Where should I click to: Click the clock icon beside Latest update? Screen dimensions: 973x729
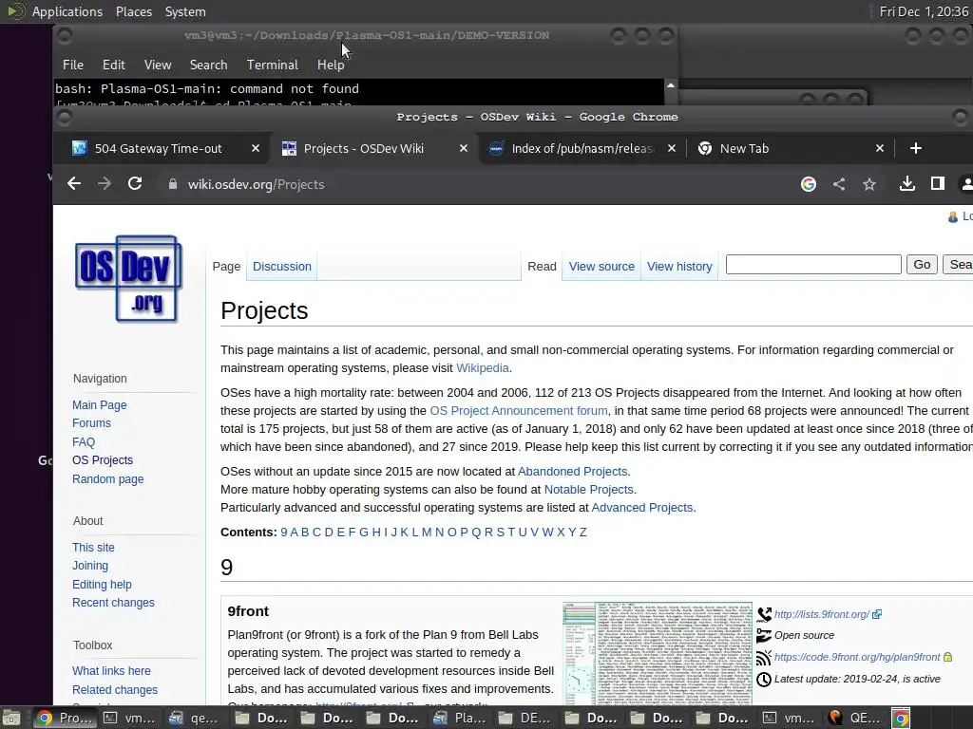pos(764,680)
